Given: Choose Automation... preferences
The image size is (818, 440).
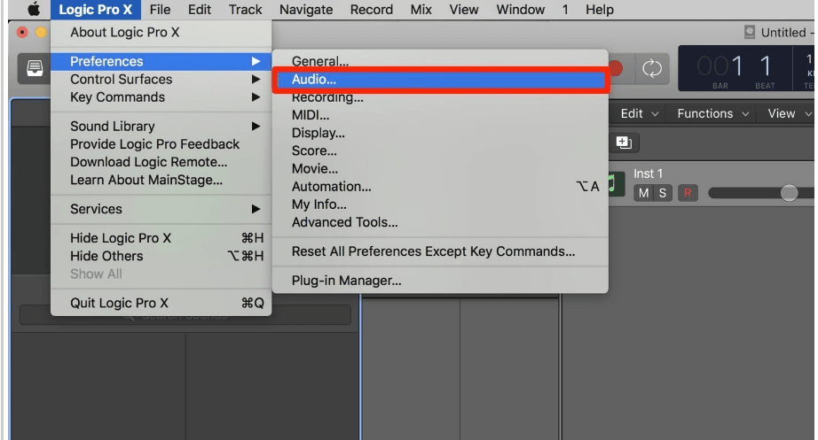Looking at the screenshot, I should click(x=440, y=187).
